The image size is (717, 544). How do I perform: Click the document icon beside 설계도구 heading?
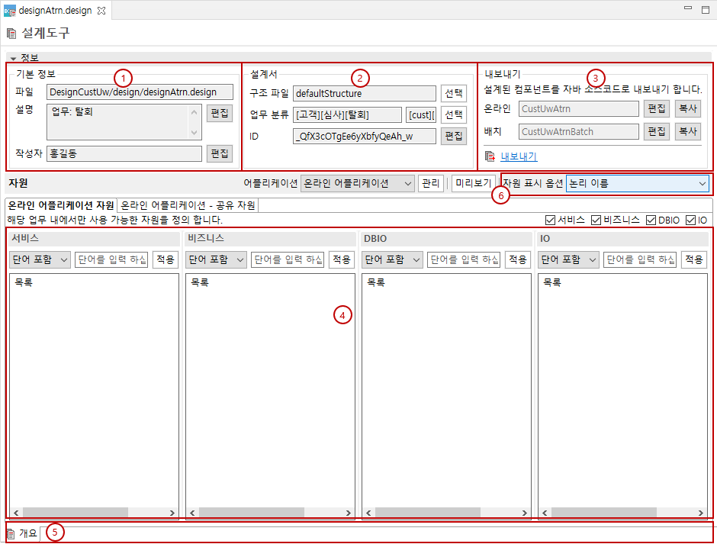[x=11, y=33]
